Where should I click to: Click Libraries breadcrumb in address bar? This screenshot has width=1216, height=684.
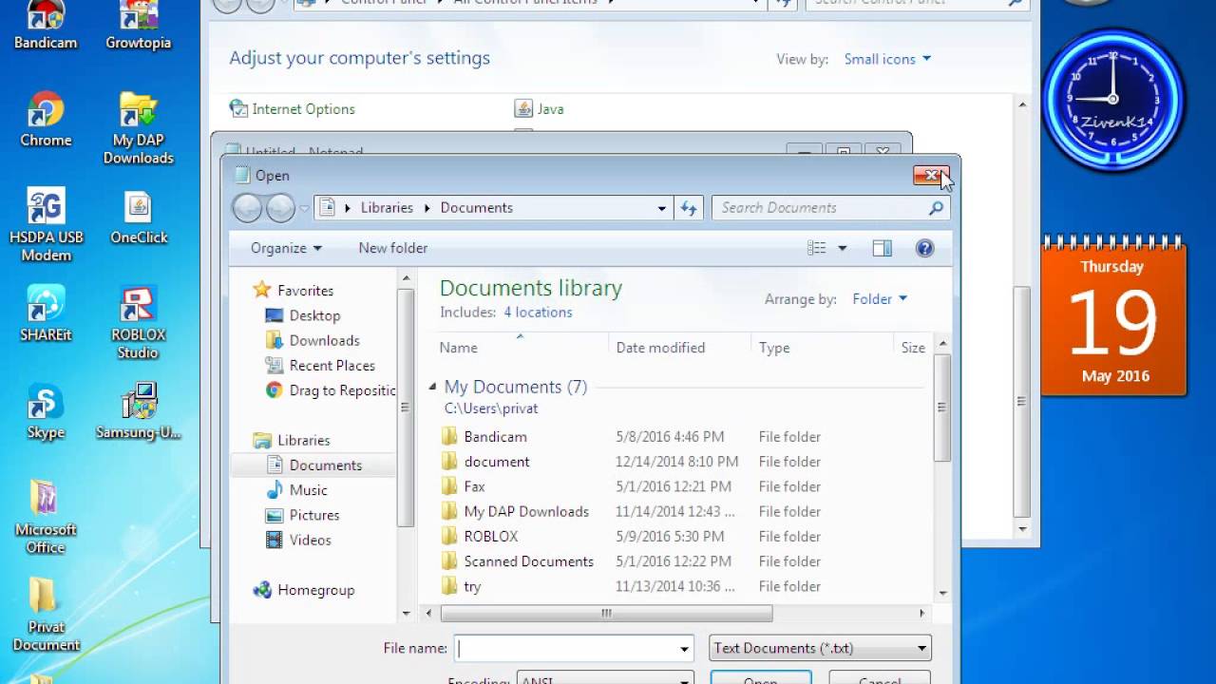[x=387, y=208]
